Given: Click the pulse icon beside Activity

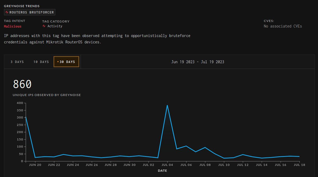Looking at the screenshot, I should (44, 26).
